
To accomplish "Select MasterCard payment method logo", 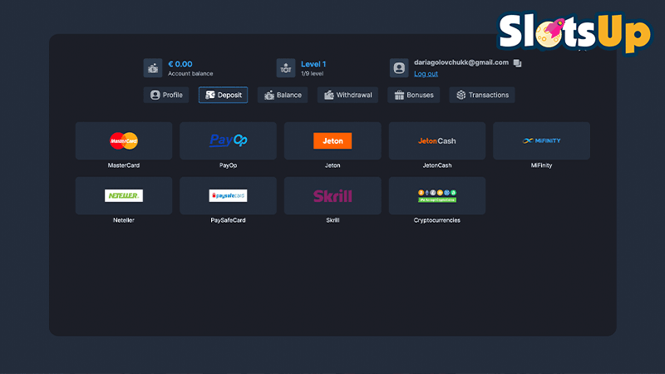I will (124, 140).
